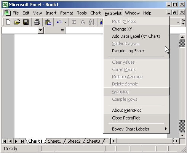Click Add Data Label (XY Chart)
The height and width of the screenshot is (153, 187).
[x=136, y=36]
